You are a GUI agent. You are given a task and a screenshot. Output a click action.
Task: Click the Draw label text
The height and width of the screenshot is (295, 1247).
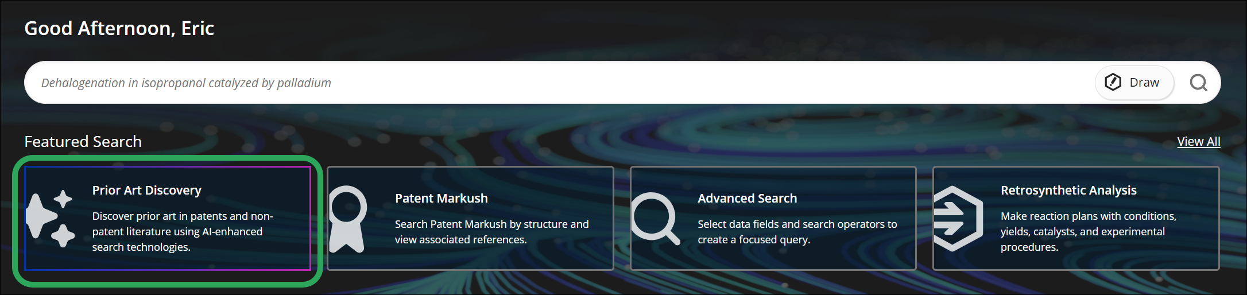[x=1144, y=83]
